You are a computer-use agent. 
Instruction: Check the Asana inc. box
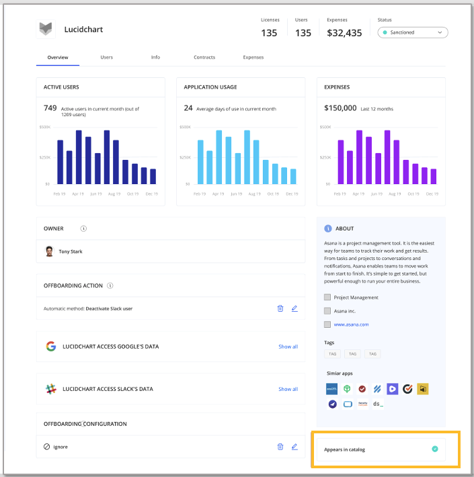(x=327, y=311)
